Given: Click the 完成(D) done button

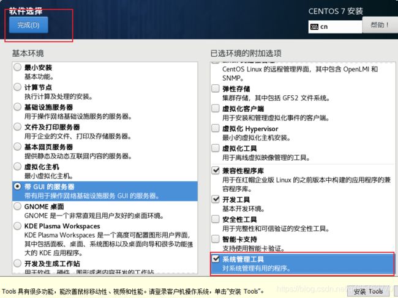Looking at the screenshot, I should click(28, 25).
